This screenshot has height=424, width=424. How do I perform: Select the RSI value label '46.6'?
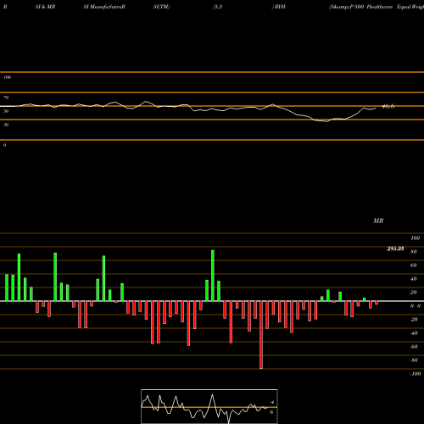pos(388,106)
